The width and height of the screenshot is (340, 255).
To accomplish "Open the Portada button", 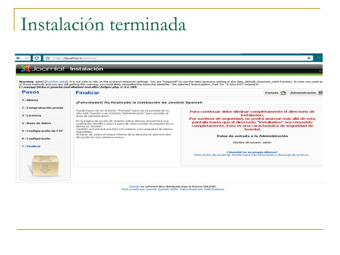I will tap(276, 93).
